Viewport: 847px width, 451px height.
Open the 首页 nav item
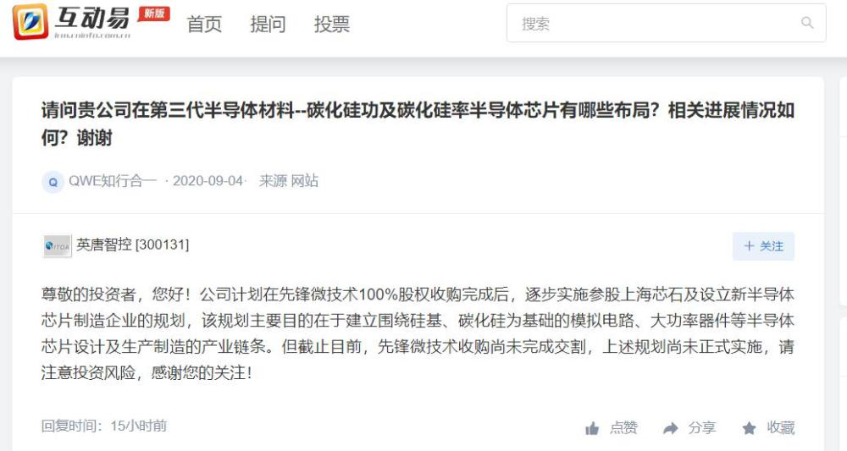pyautogui.click(x=204, y=25)
